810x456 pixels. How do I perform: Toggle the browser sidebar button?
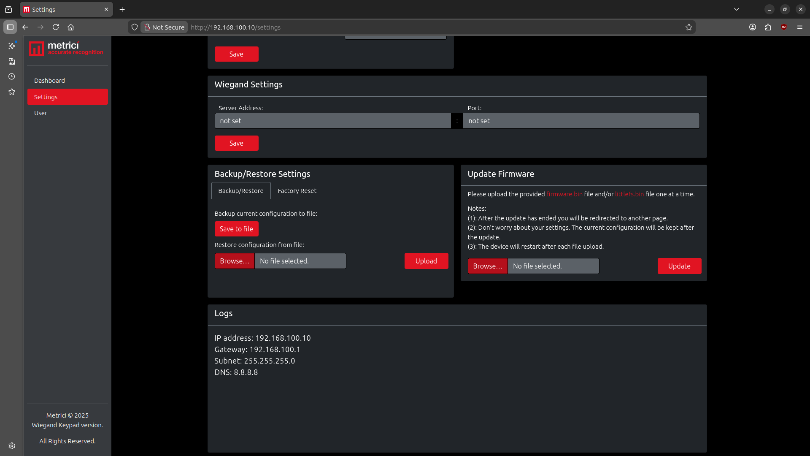click(10, 27)
